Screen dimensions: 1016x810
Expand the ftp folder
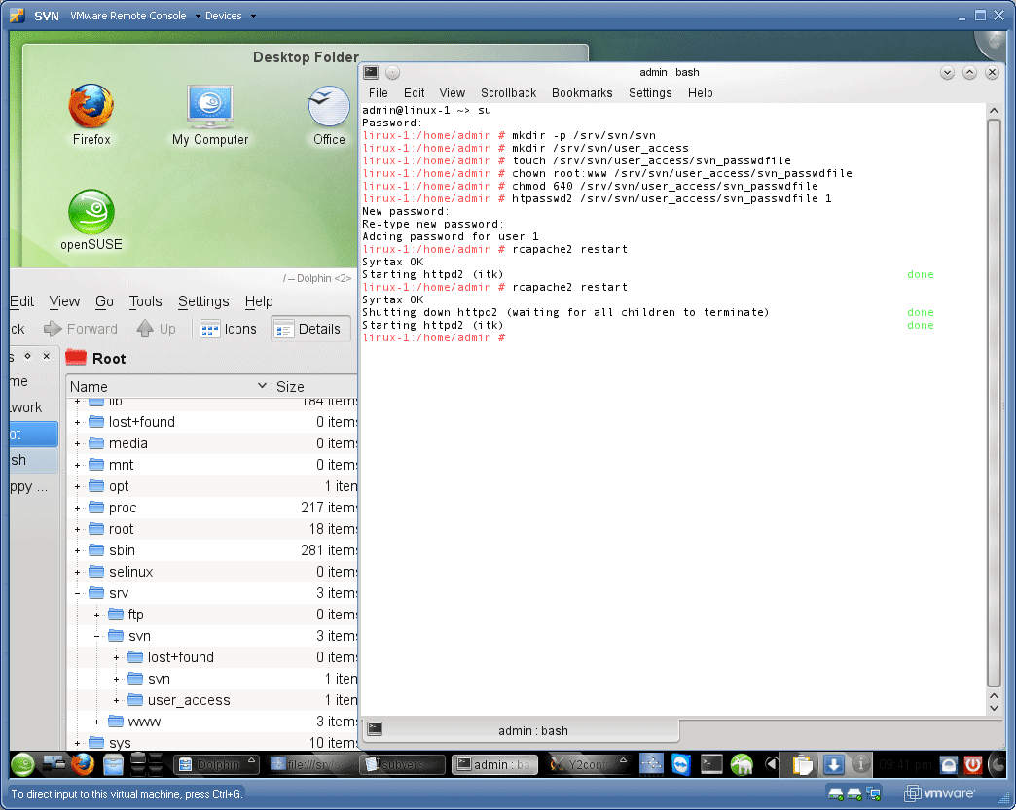[96, 615]
